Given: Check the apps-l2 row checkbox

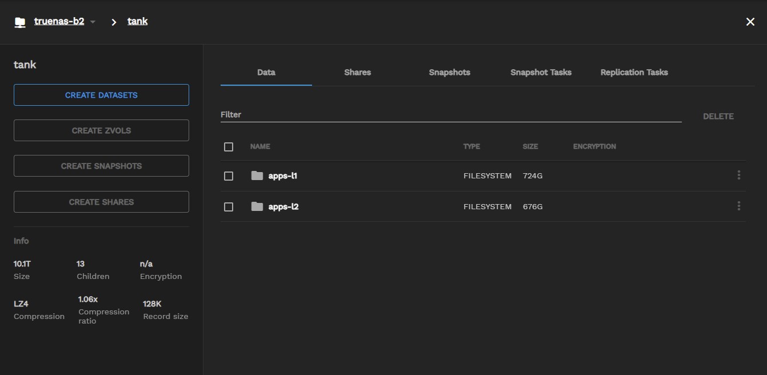Looking at the screenshot, I should tap(229, 207).
